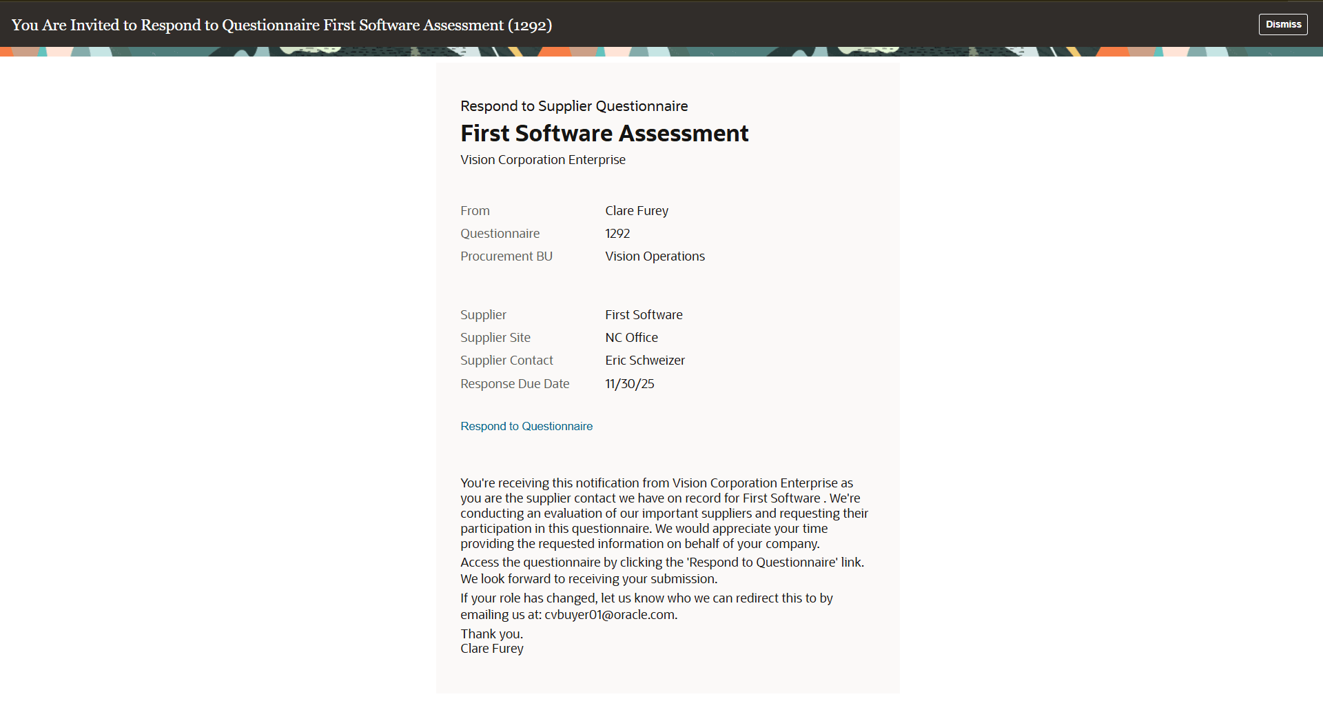Select the Thank you. closing line
Image resolution: width=1323 pixels, height=719 pixels.
491,634
